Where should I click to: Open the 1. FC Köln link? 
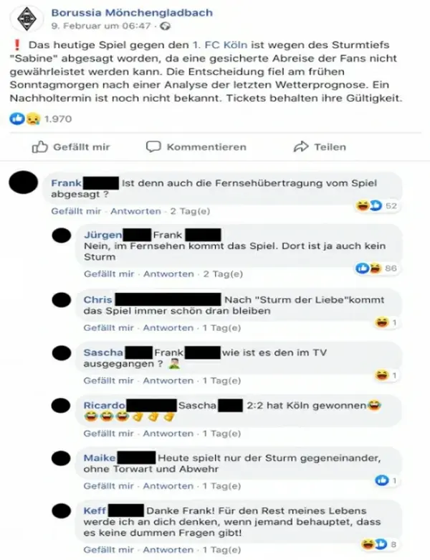pos(220,45)
